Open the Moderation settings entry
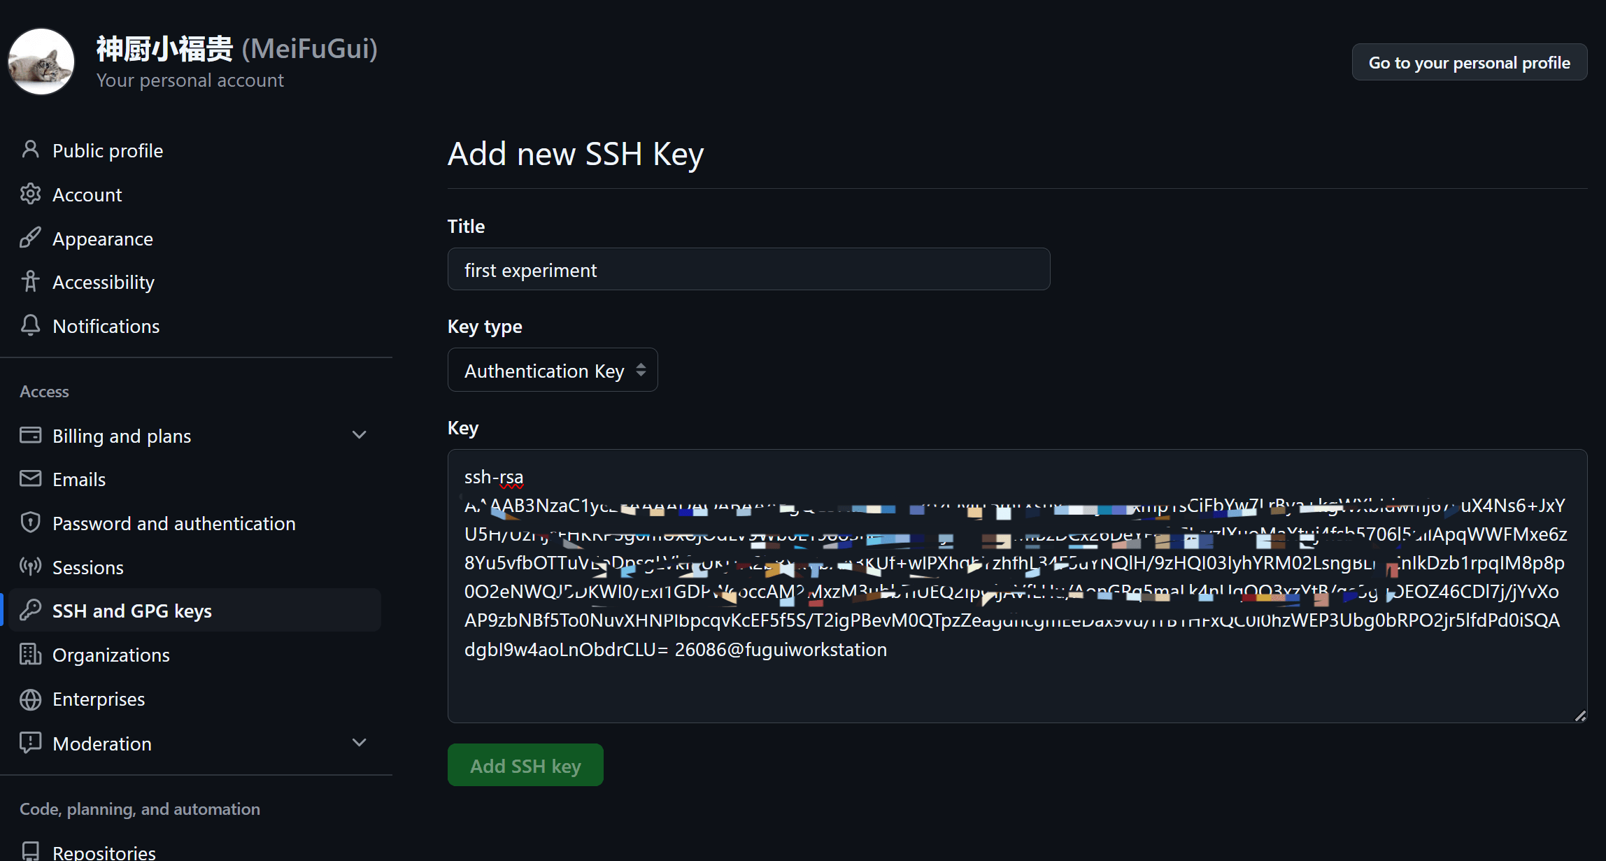 point(102,743)
